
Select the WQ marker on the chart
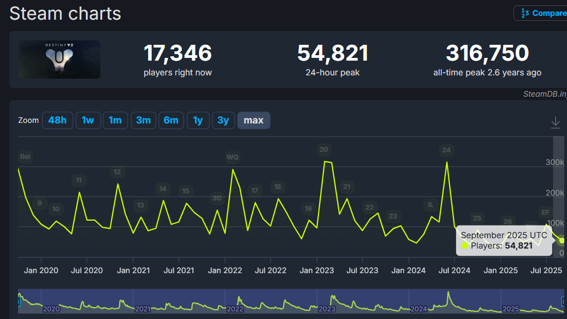(x=232, y=157)
